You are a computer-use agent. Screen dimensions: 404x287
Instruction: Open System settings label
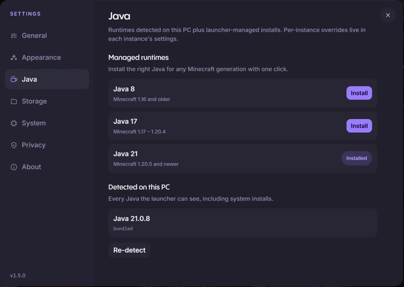pyautogui.click(x=34, y=123)
